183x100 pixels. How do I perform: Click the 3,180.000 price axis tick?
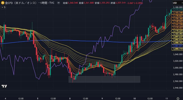click(178, 7)
